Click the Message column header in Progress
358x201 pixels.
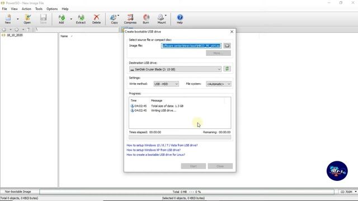(x=157, y=100)
